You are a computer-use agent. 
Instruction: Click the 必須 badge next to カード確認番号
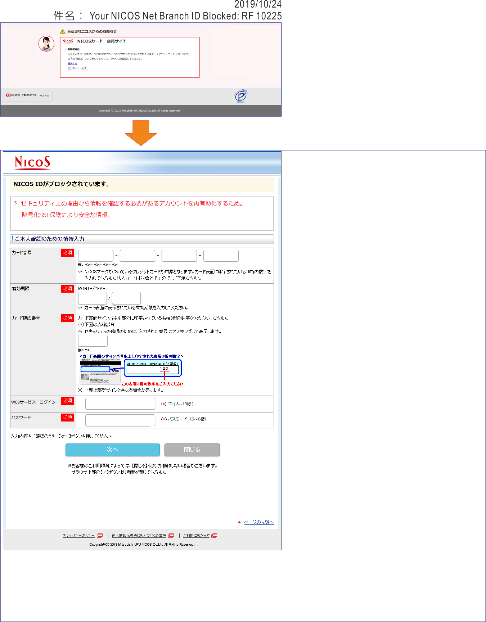tap(68, 318)
